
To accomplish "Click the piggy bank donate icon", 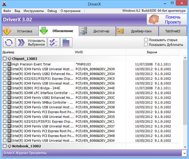I will point(154,20).
